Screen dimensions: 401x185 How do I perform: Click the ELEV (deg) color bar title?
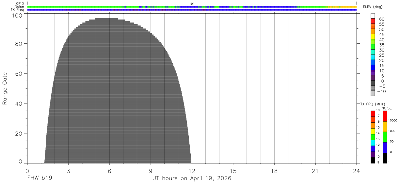tap(372, 7)
